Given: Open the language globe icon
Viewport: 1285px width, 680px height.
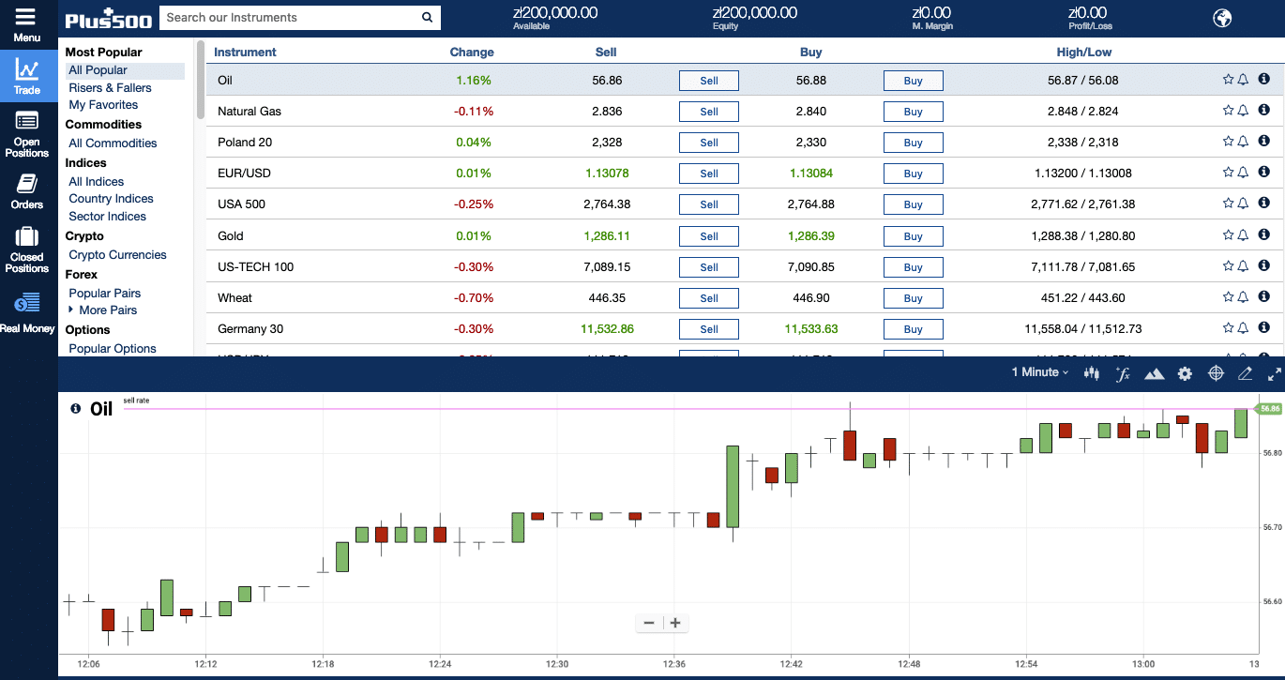Looking at the screenshot, I should tap(1222, 18).
